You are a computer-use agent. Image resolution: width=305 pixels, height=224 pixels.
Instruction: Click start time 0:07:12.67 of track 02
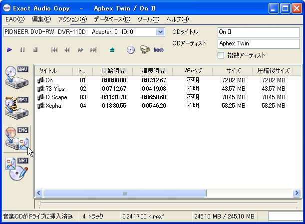pyautogui.click(x=114, y=89)
